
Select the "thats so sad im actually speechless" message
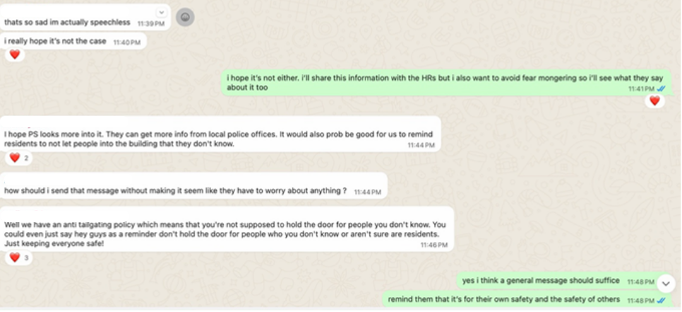67,22
